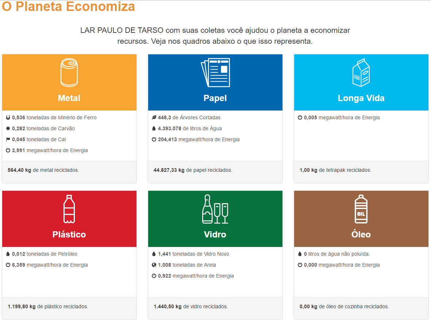Click the oil bottle icon
Image resolution: width=431 pixels, height=321 pixels.
click(x=361, y=209)
